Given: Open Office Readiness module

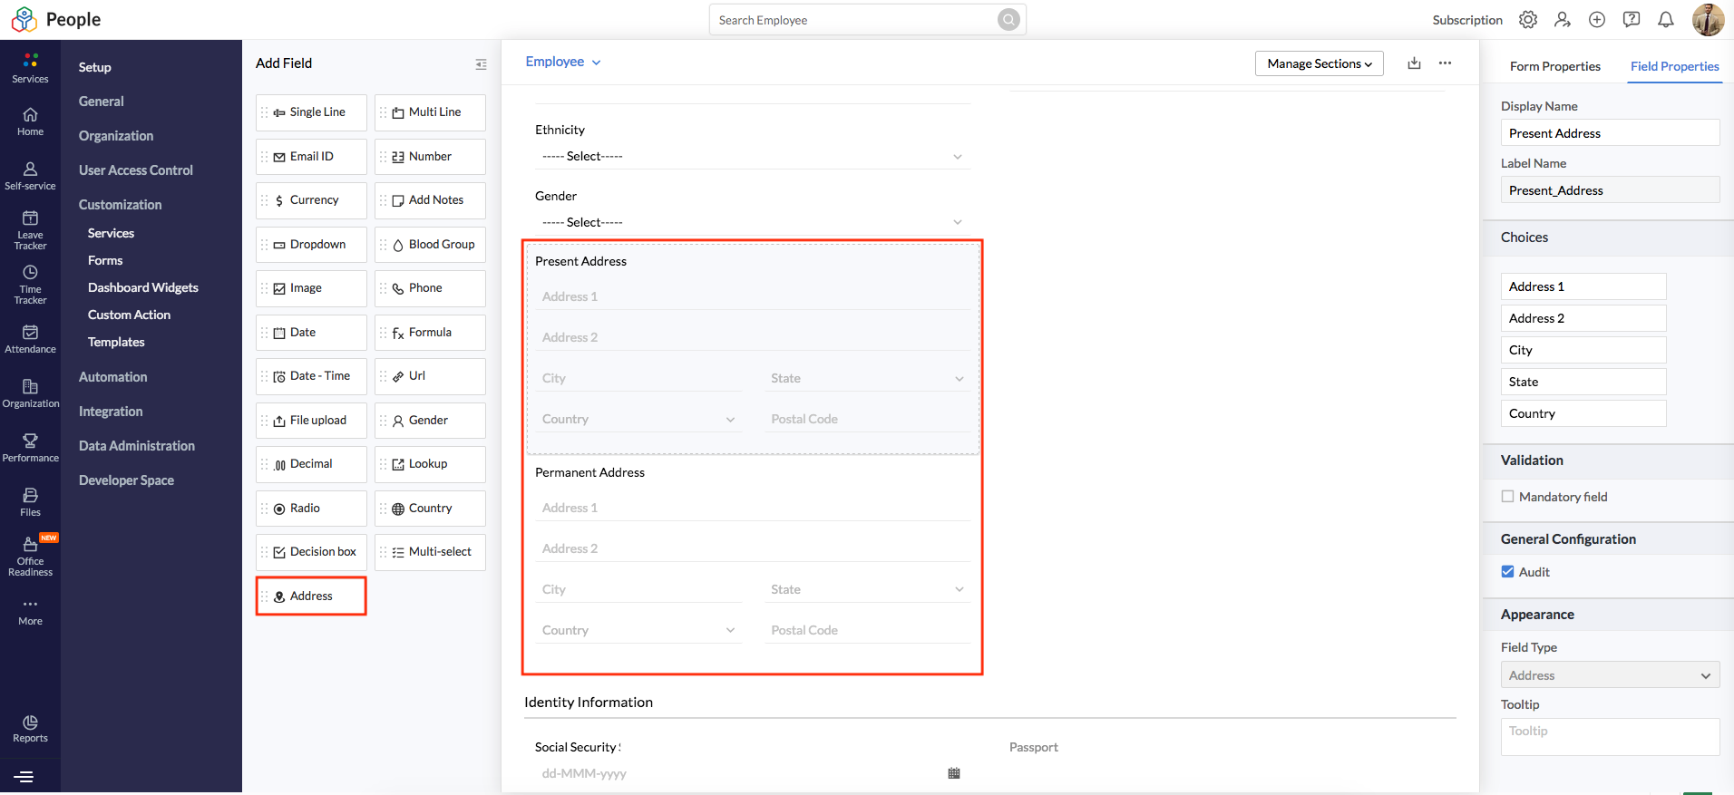Looking at the screenshot, I should [30, 557].
